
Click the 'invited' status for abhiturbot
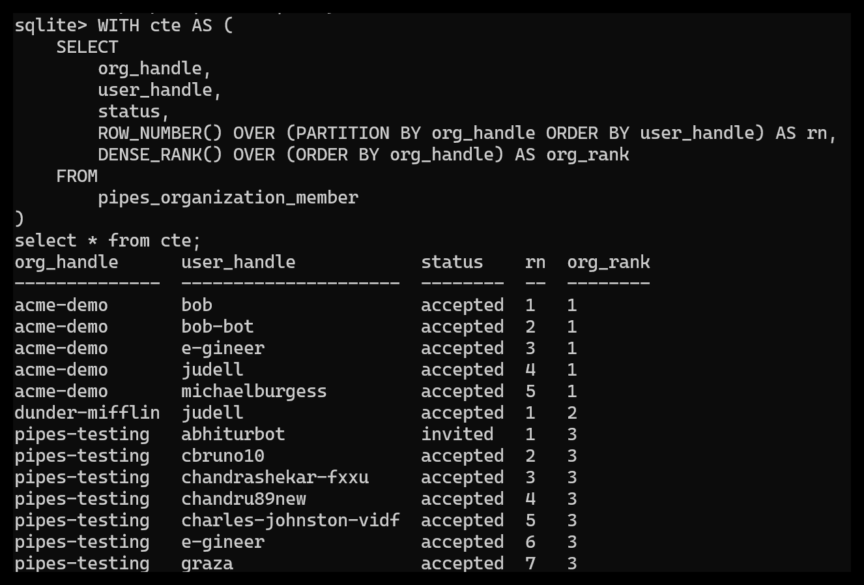coord(457,434)
